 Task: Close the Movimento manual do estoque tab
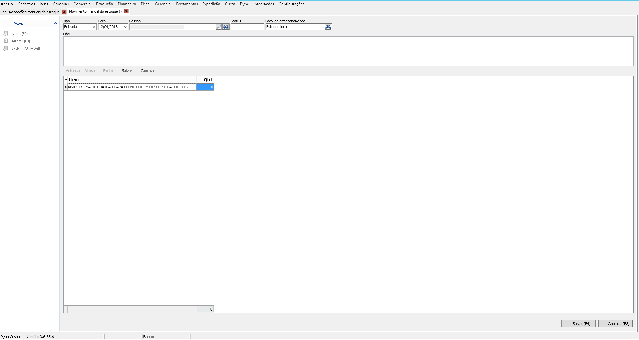pos(126,11)
